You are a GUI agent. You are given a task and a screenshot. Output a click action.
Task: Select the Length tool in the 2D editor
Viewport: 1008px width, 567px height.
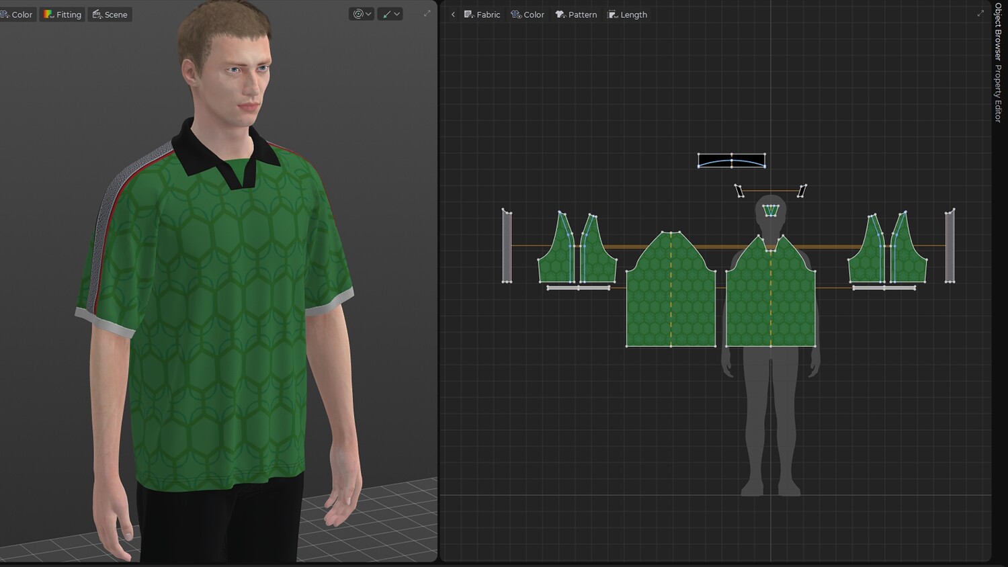(628, 14)
